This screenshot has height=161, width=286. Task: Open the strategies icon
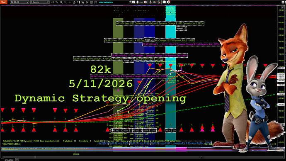click(x=92, y=2)
